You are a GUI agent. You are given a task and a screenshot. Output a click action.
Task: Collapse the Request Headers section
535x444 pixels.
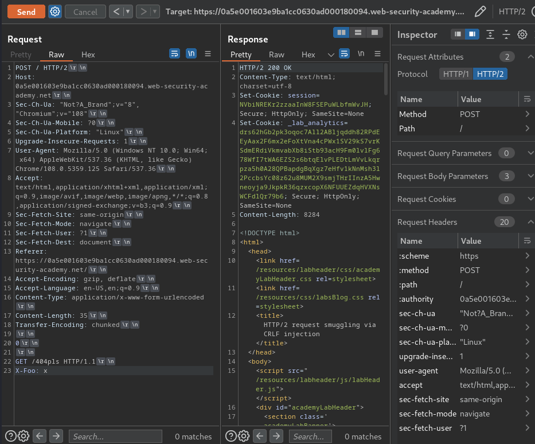tap(530, 222)
